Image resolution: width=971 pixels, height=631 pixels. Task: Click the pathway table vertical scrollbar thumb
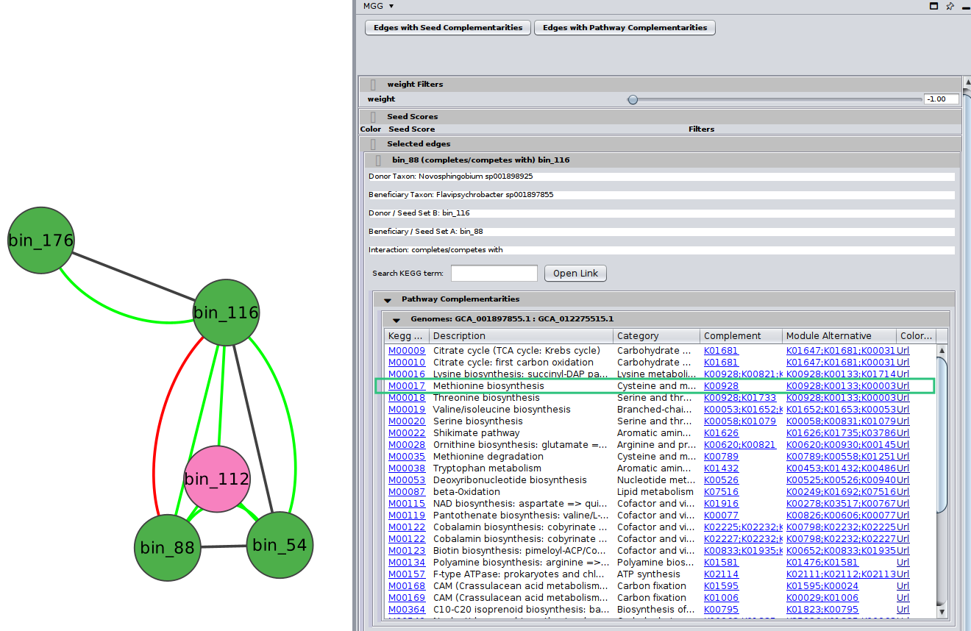coord(942,434)
